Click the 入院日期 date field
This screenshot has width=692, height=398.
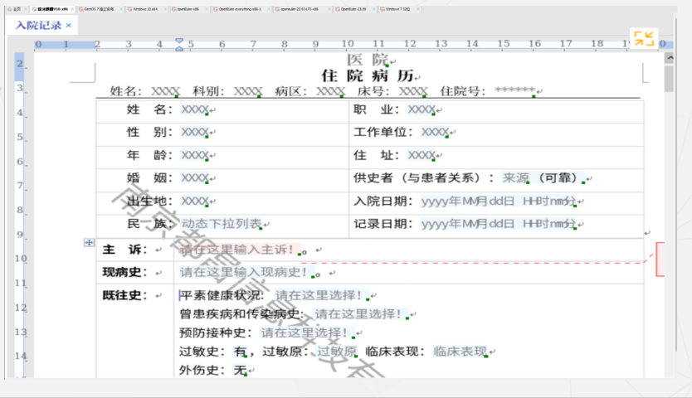click(x=498, y=201)
